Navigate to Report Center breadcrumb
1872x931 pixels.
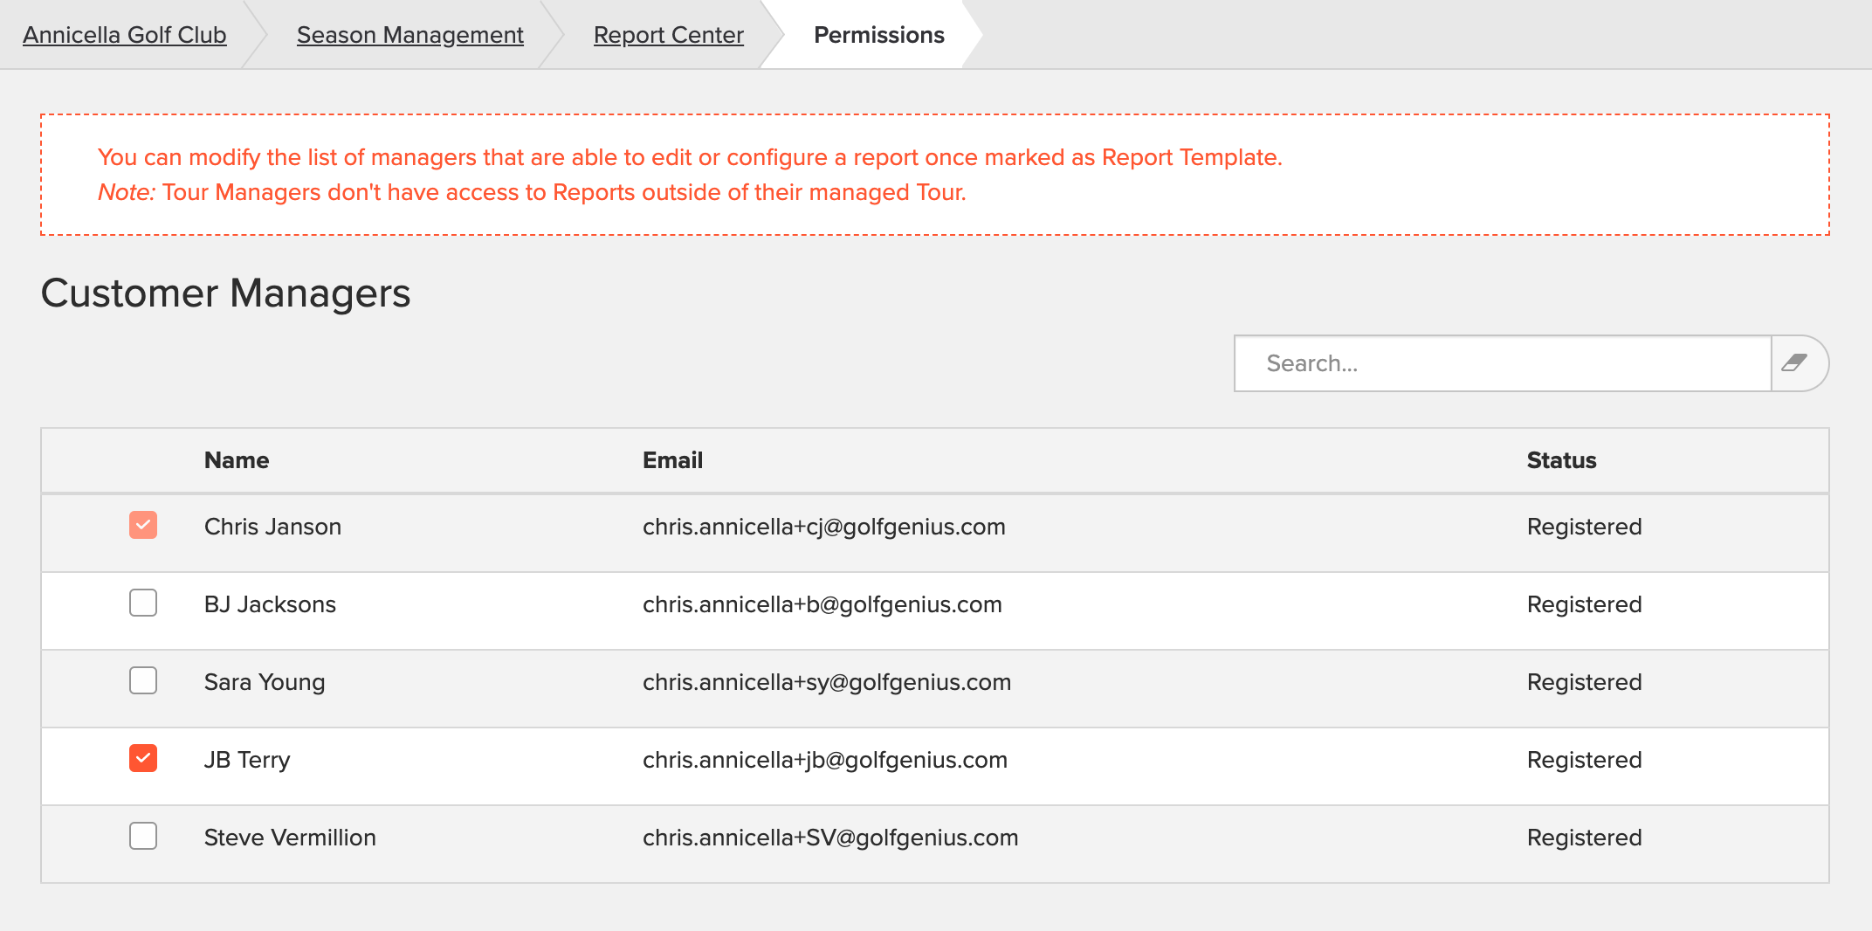tap(669, 35)
